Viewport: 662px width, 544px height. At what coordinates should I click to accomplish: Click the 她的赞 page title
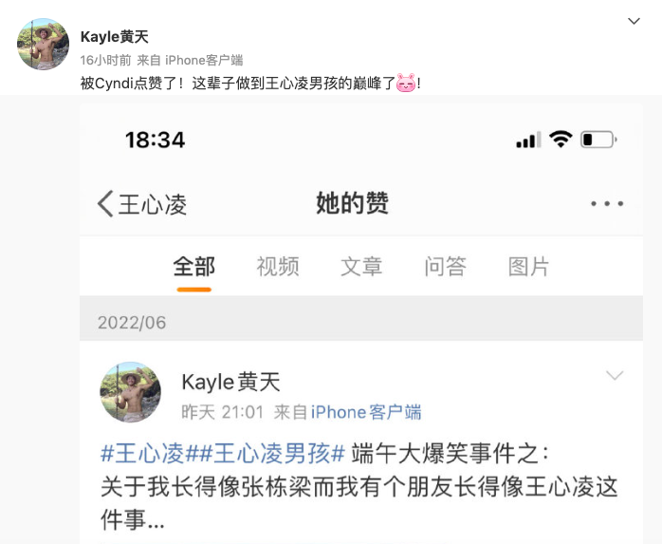(x=353, y=203)
